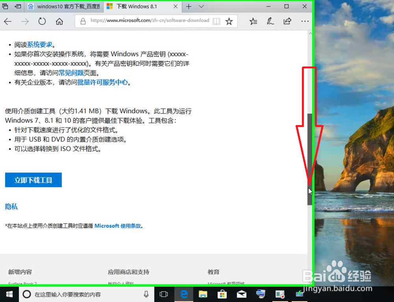The height and width of the screenshot is (302, 394).
Task: Click the Cortana circle icon
Action: click(x=27, y=294)
